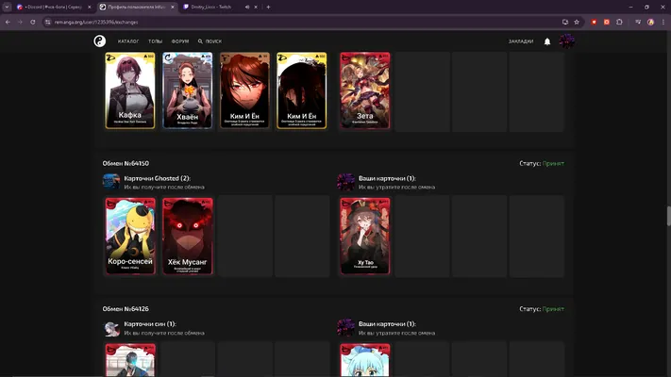Click the search magnifier ПОИСК
The image size is (671, 377).
210,41
